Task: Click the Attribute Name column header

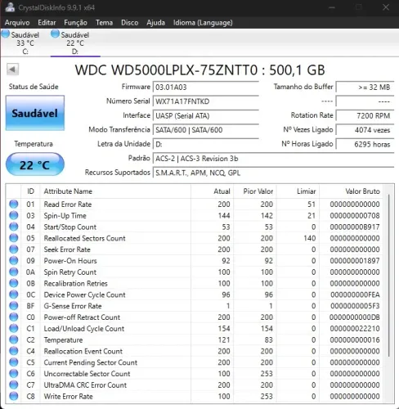Action: point(115,191)
